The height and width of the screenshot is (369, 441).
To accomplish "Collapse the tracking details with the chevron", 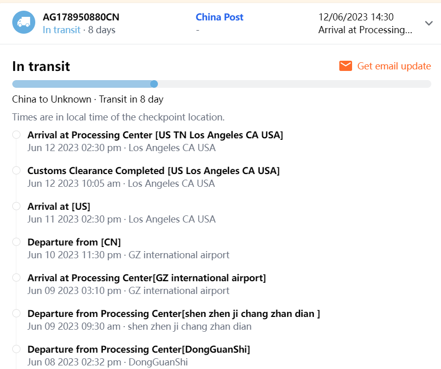I will (x=428, y=23).
